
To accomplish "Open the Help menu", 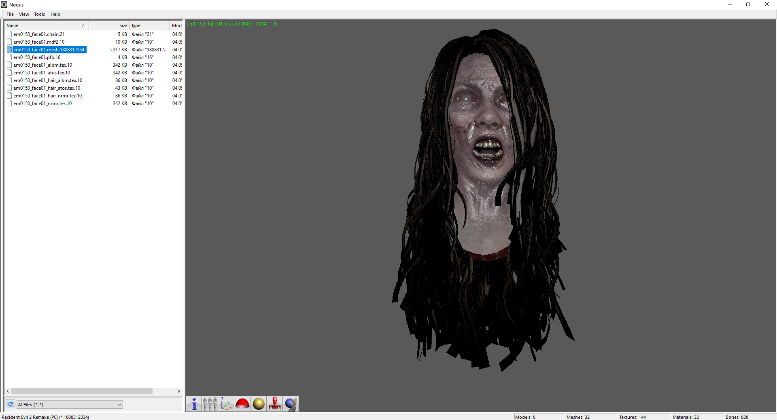I will 55,14.
